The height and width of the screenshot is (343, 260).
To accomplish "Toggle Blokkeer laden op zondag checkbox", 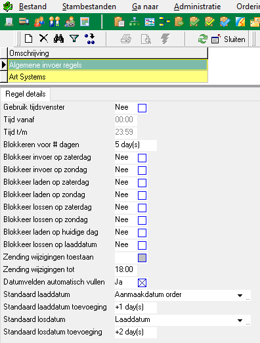I will coord(142,195).
